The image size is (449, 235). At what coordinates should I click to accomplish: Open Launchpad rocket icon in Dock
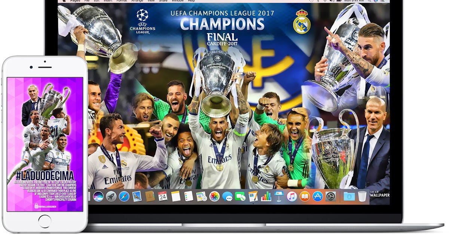coord(111,196)
